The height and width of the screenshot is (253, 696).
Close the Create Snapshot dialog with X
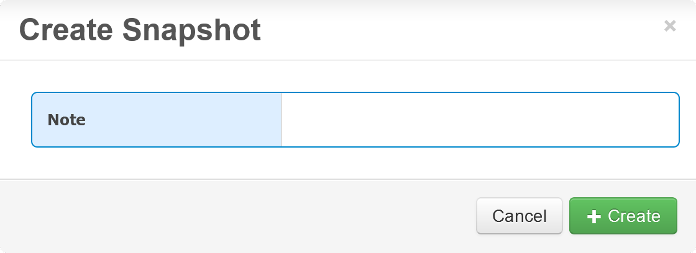pyautogui.click(x=670, y=26)
